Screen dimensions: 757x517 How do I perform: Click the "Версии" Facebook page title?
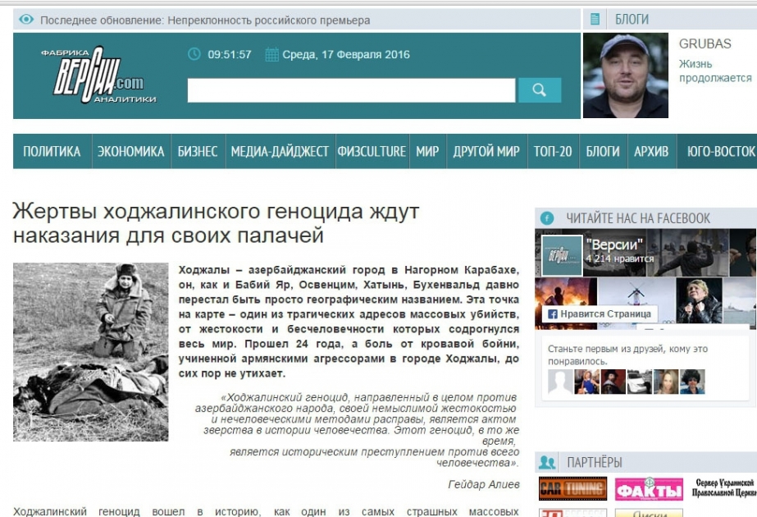coord(614,245)
